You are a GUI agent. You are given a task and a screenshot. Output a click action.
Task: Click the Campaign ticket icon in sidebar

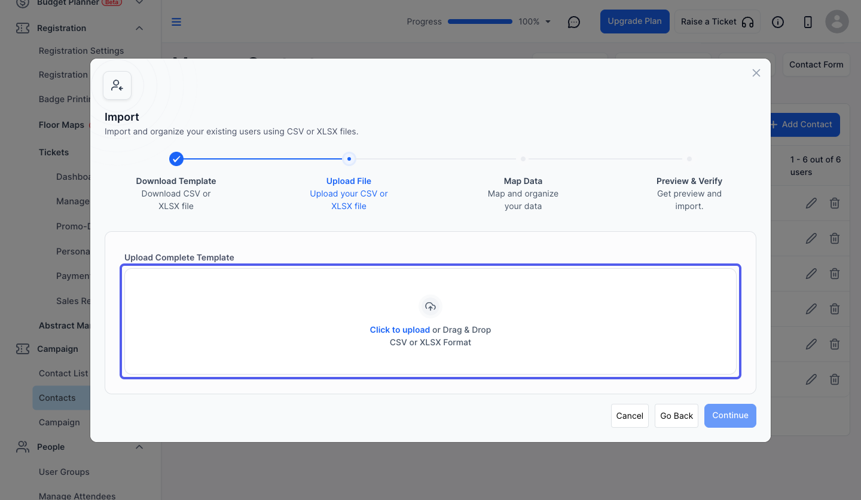(x=23, y=349)
